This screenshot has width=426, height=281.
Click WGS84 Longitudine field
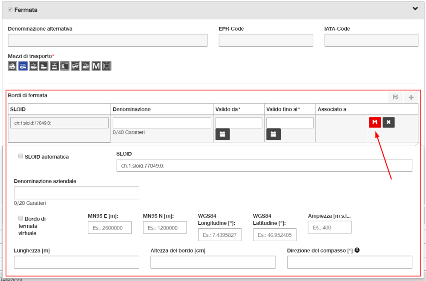pos(220,235)
